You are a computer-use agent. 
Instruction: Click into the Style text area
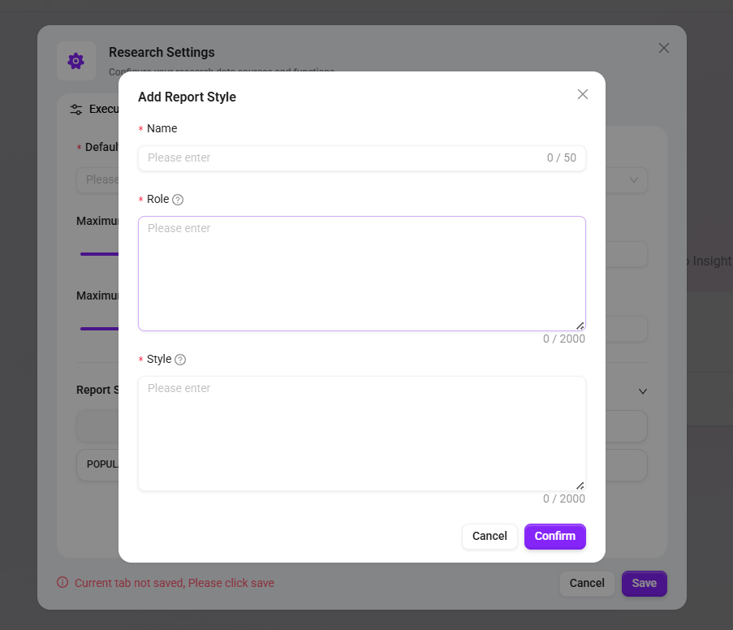click(361, 433)
